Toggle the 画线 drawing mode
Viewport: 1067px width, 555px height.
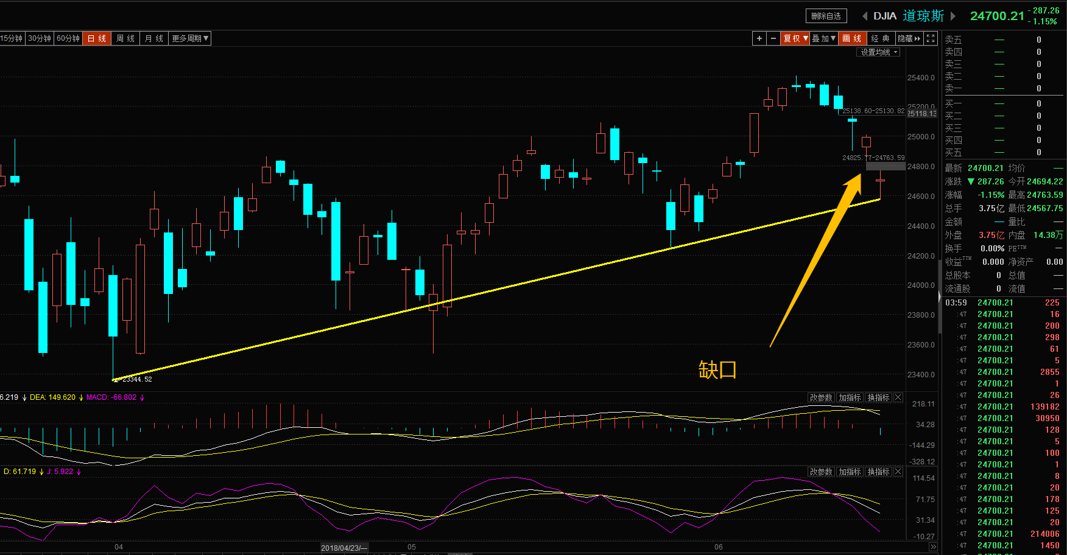pyautogui.click(x=852, y=38)
